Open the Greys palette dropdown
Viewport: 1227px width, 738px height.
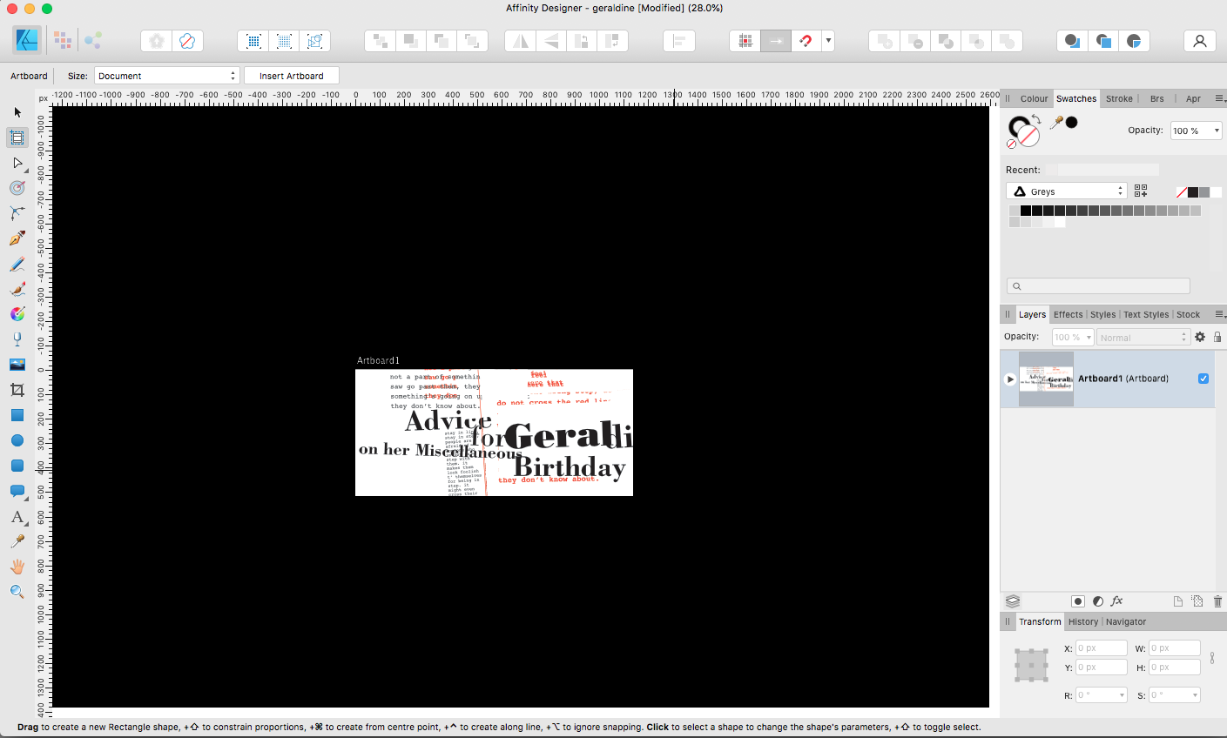click(x=1067, y=191)
